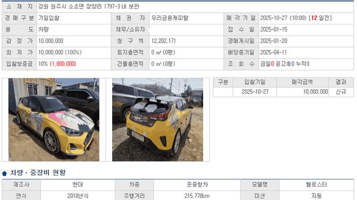Click the 차량 · 중장비 현황 section heading

[38, 173]
